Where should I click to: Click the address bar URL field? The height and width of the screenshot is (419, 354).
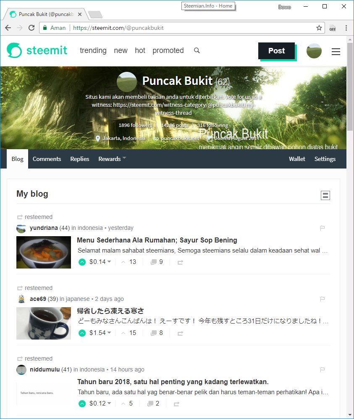pyautogui.click(x=182, y=28)
